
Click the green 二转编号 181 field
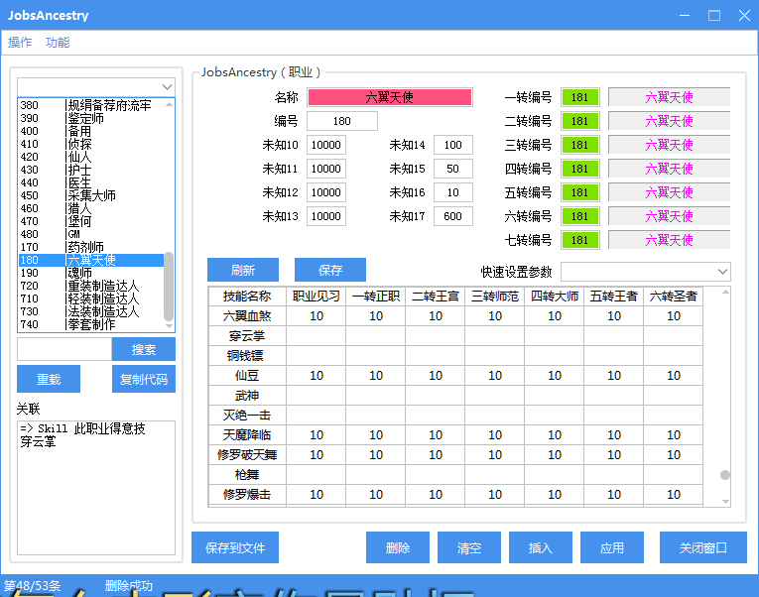tap(579, 121)
